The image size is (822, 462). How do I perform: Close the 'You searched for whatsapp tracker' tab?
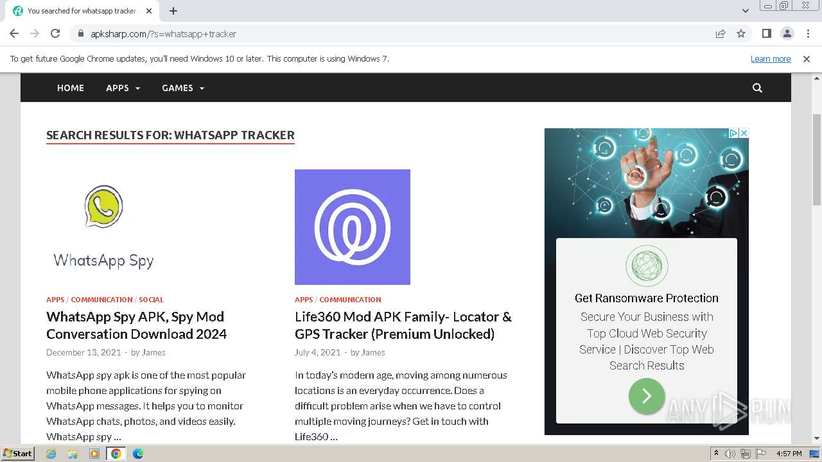pos(149,11)
